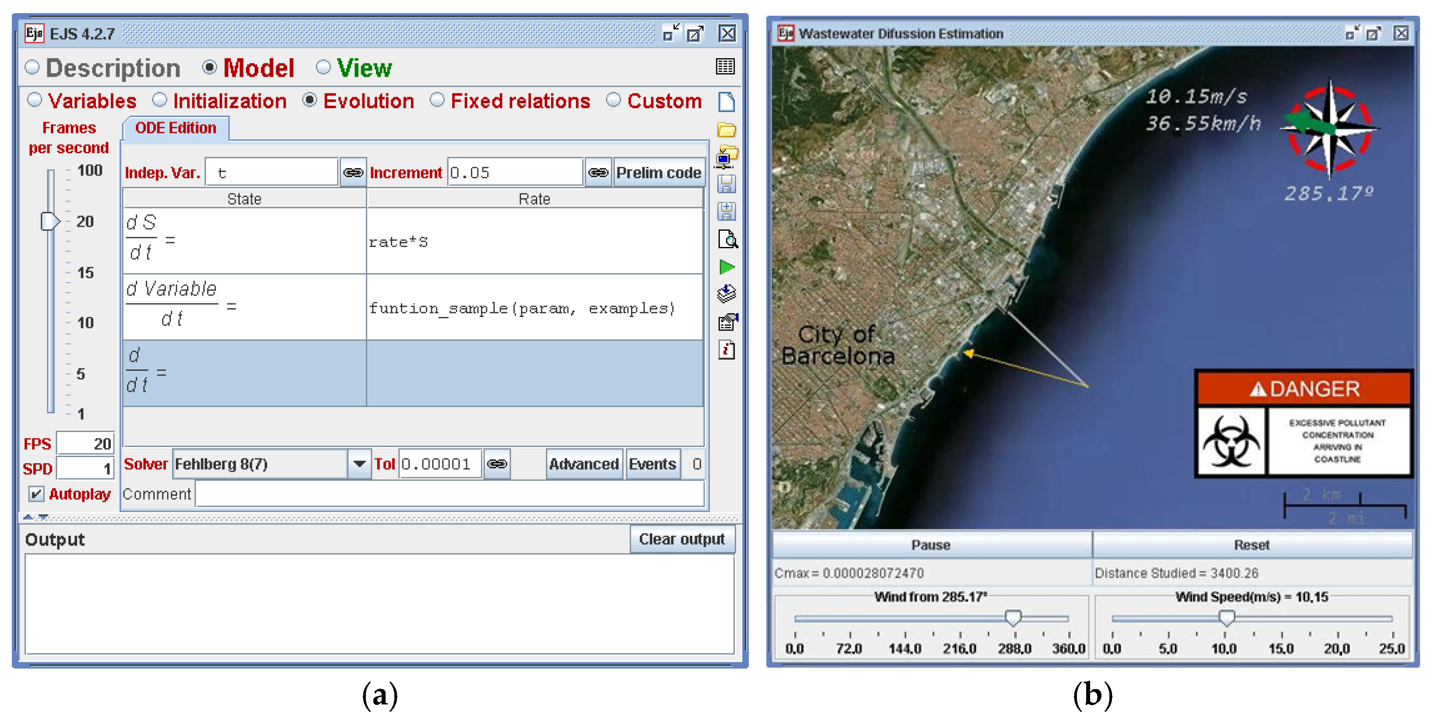Click the Search magnifier page icon
The height and width of the screenshot is (718, 1431).
[x=726, y=240]
